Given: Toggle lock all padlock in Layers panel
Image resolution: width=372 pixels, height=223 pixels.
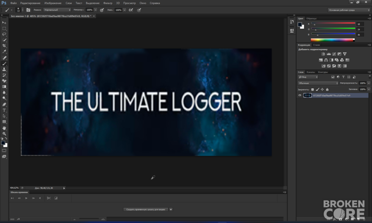Looking at the screenshot, I should tap(327, 90).
